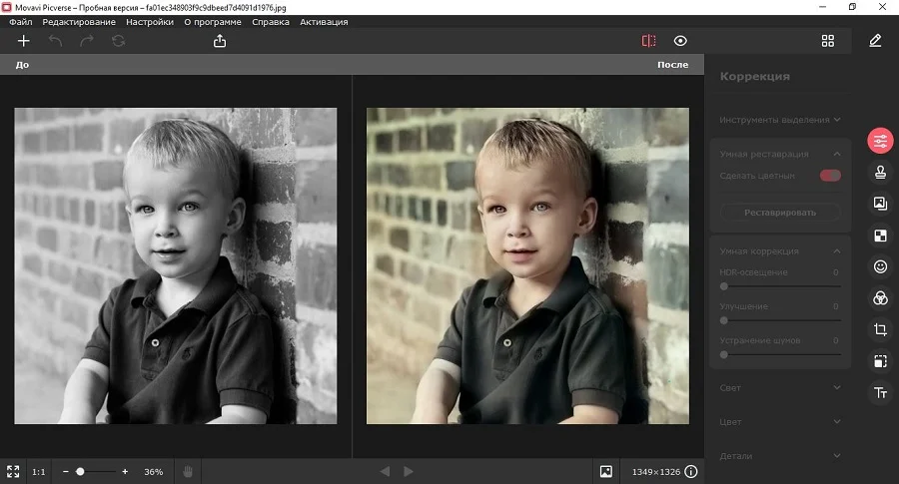Select the Crop tool in the sidebar
Image resolution: width=899 pixels, height=484 pixels.
click(x=880, y=329)
